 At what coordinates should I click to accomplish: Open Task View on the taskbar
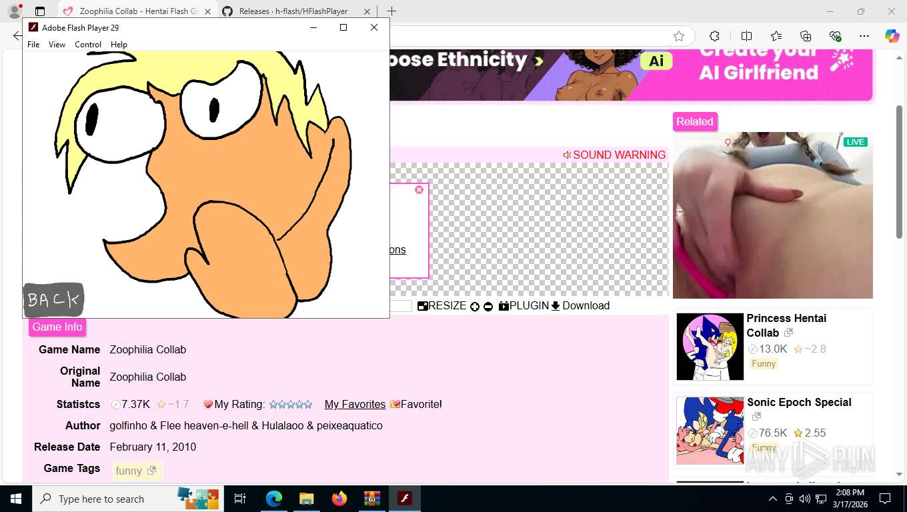(240, 499)
